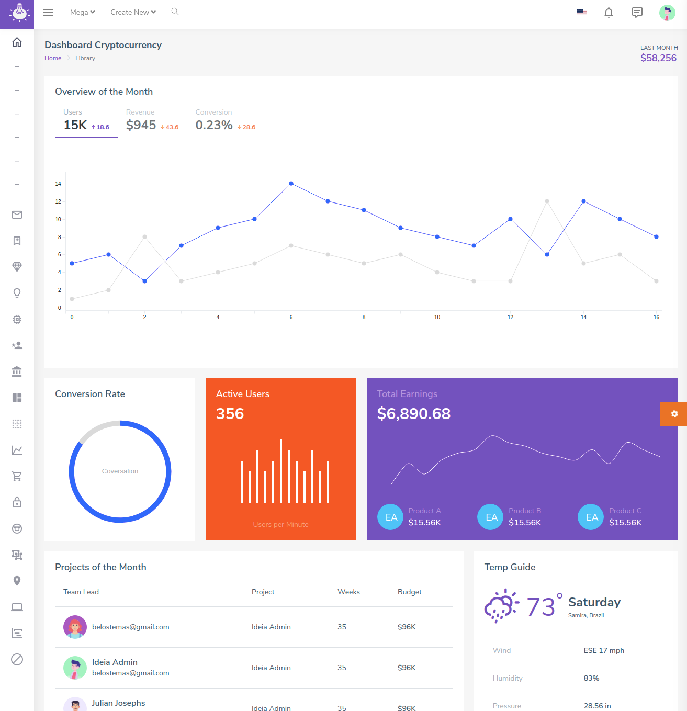Click the search magnifier in header
Viewport: 687px width, 711px height.
(175, 12)
